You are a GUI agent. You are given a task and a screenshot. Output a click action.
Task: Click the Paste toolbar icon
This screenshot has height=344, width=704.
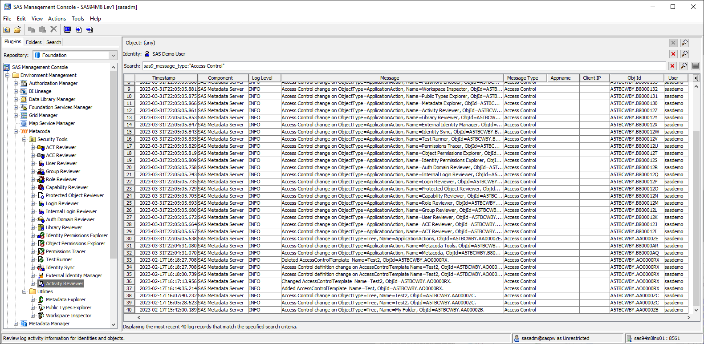pos(42,30)
